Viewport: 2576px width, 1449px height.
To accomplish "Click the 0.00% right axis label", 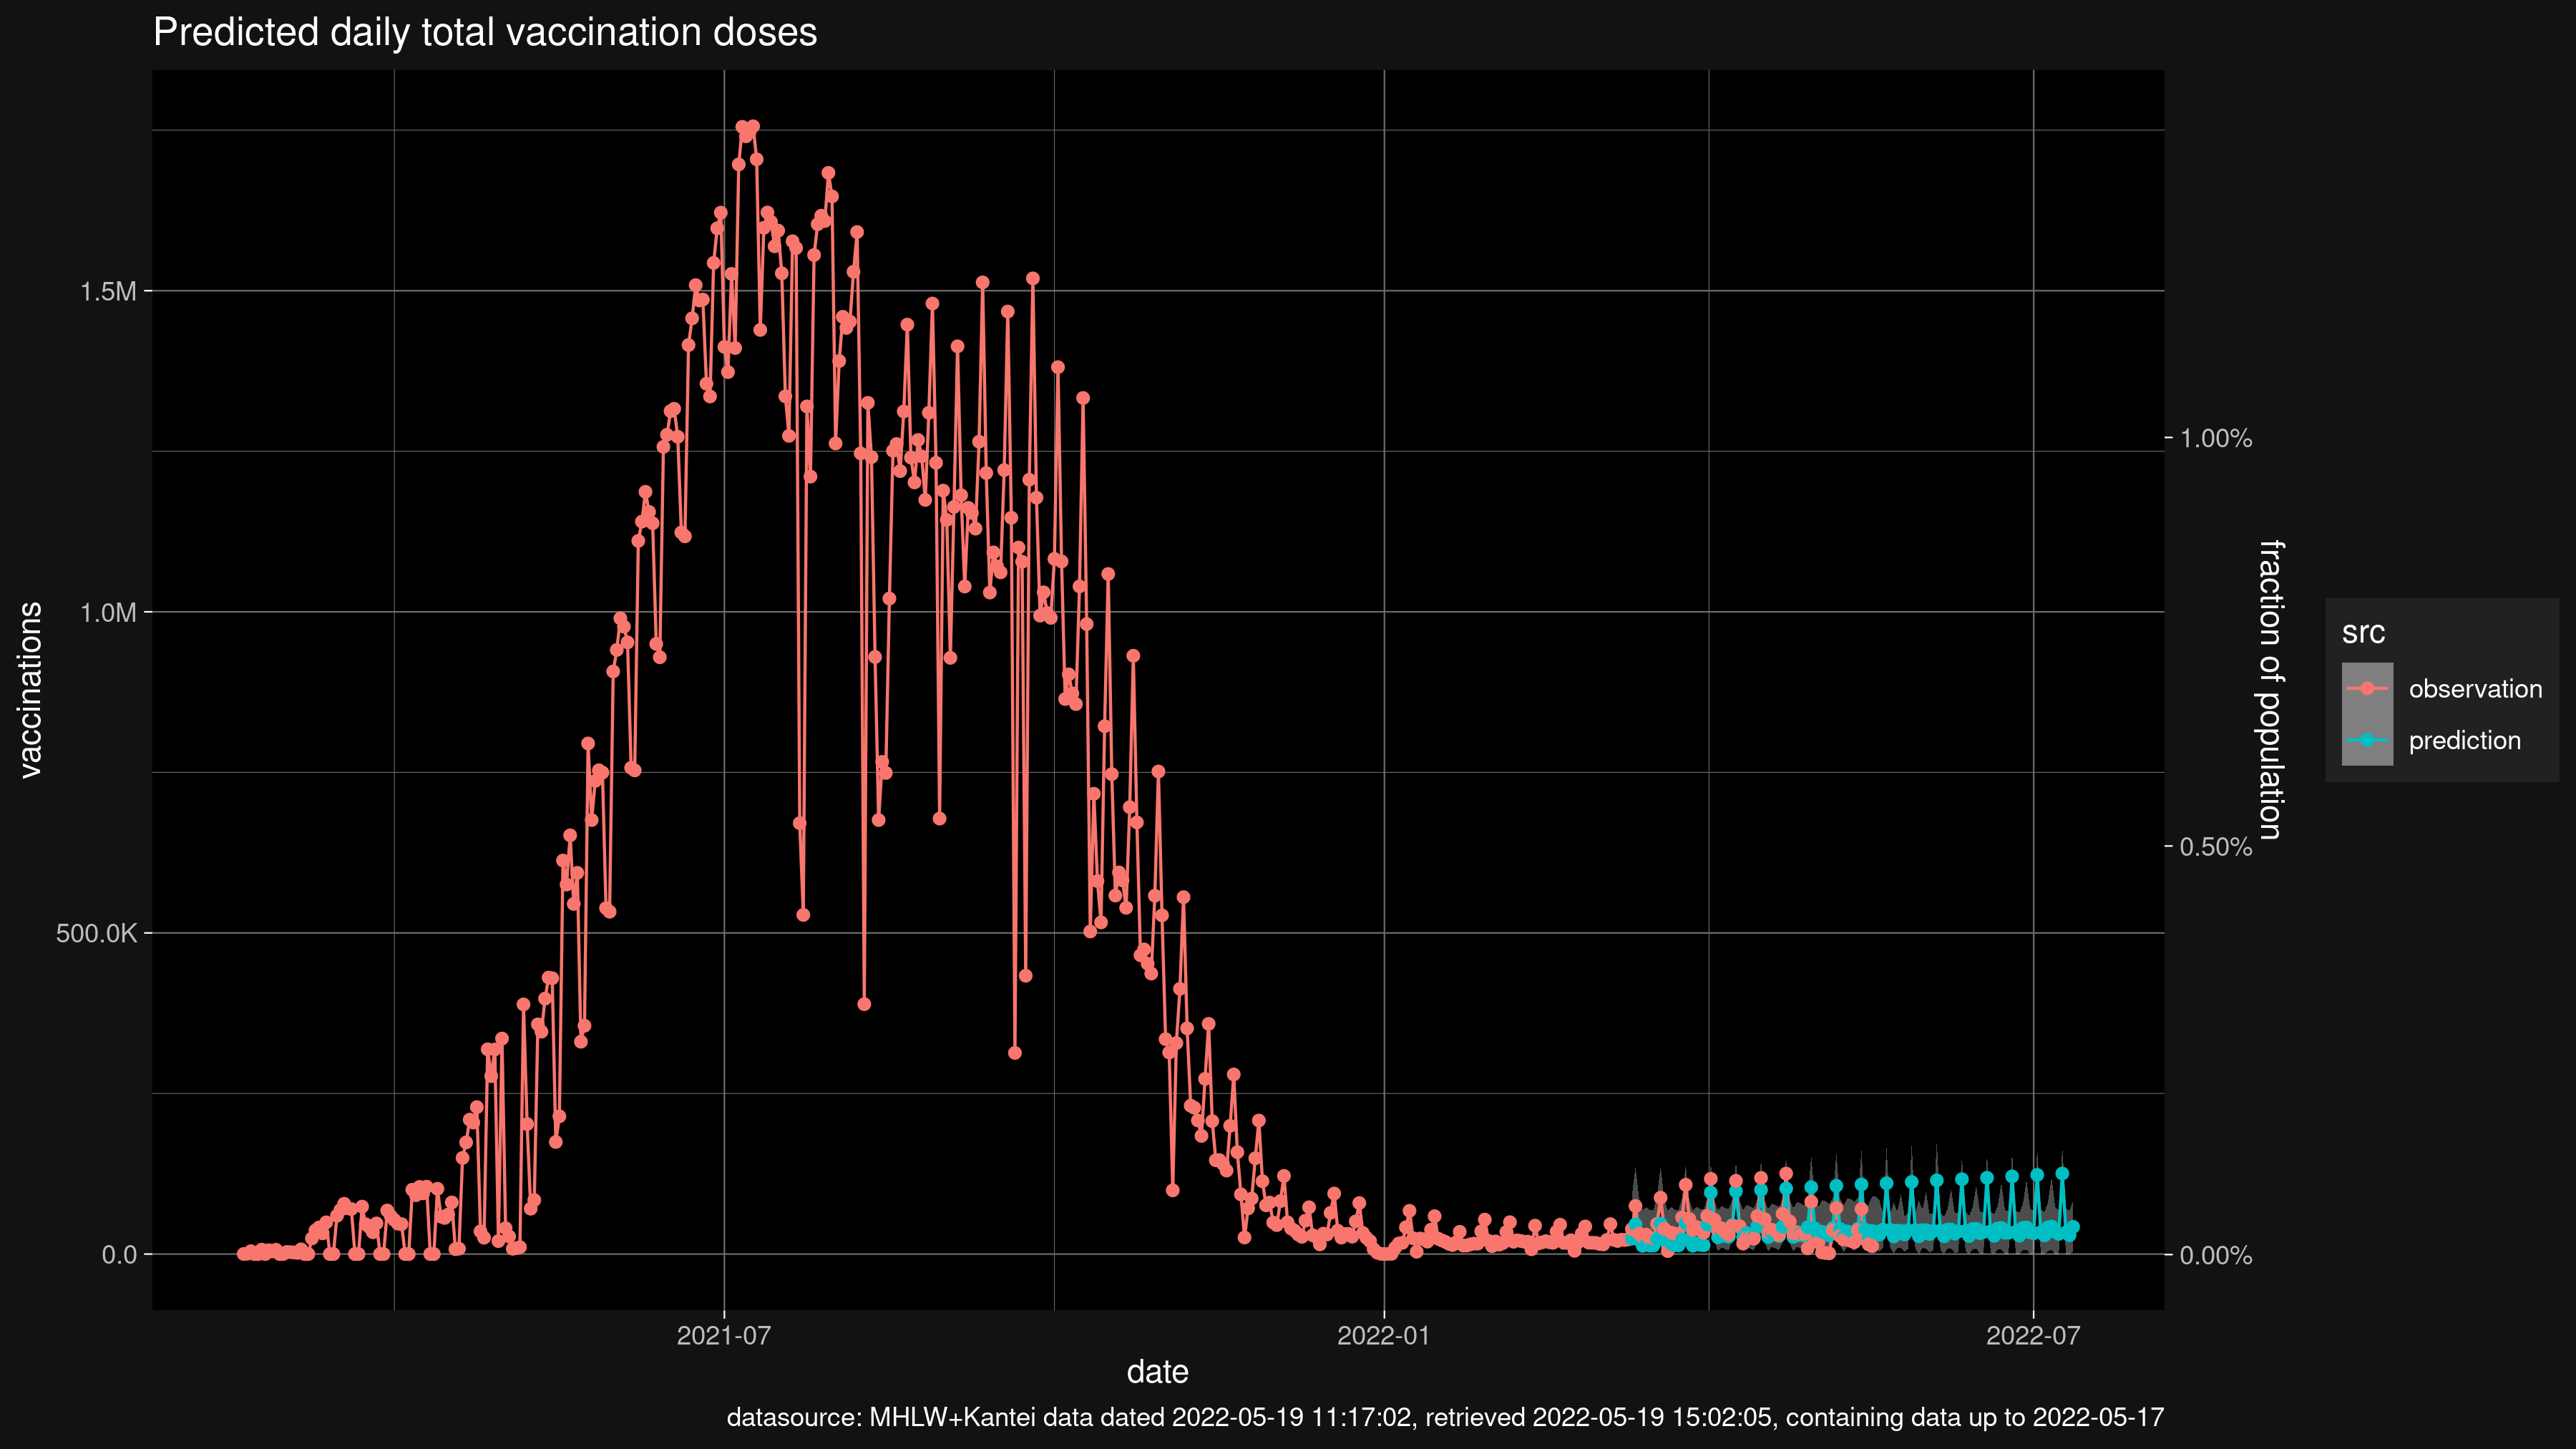I will 2216,1256.
